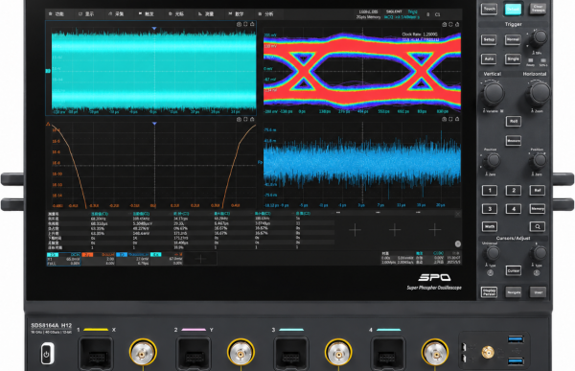Click rightmost icon above eye diagram
This screenshot has width=575, height=371.
(x=457, y=25)
